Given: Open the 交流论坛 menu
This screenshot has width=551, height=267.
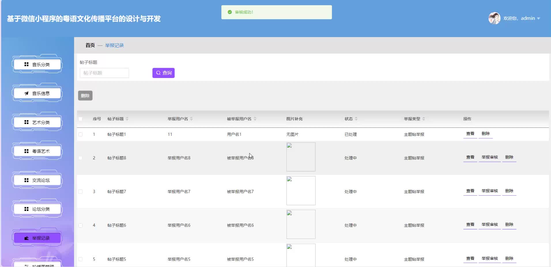Looking at the screenshot, I should (37, 180).
